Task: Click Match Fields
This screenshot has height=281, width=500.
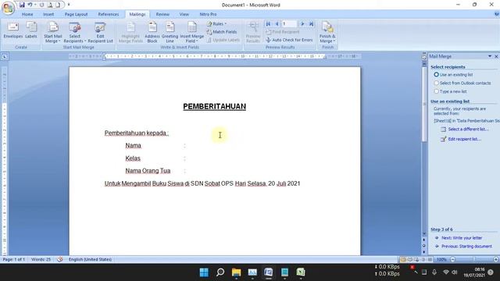Action: click(222, 32)
